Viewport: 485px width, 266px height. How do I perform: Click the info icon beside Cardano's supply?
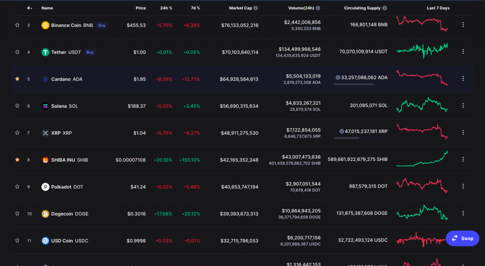338,78
